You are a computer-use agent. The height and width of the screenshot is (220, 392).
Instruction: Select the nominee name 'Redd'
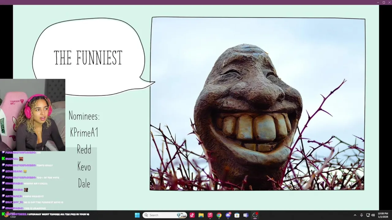(84, 150)
